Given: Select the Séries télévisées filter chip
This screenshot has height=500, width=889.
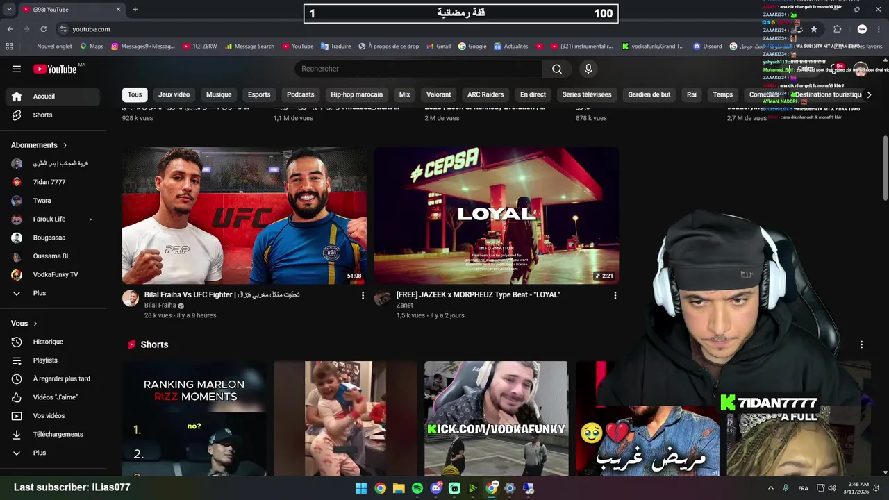Looking at the screenshot, I should (587, 94).
